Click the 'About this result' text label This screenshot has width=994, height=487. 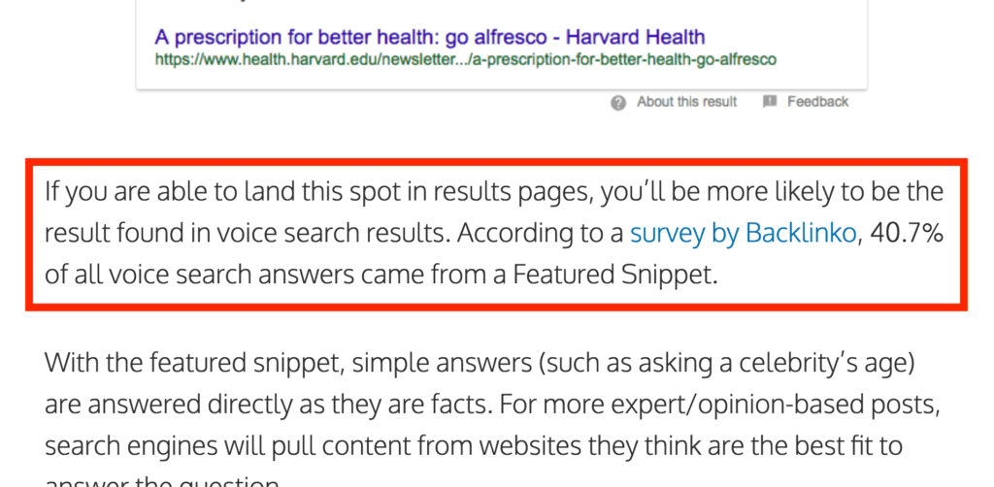[686, 102]
